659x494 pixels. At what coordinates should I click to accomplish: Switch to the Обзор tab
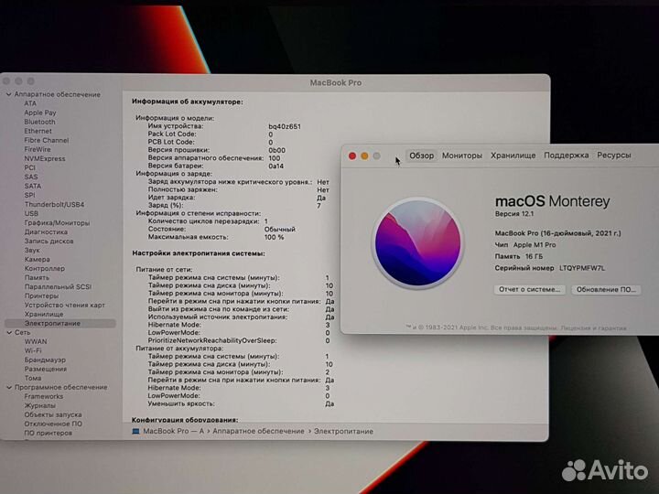pos(422,156)
